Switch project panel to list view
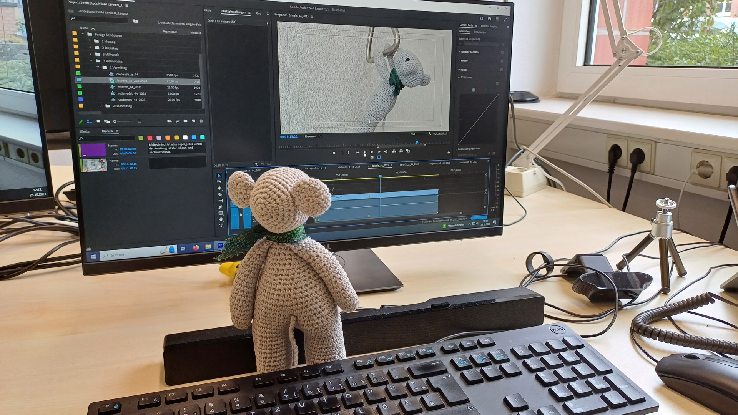The image size is (738, 415). click(90, 121)
